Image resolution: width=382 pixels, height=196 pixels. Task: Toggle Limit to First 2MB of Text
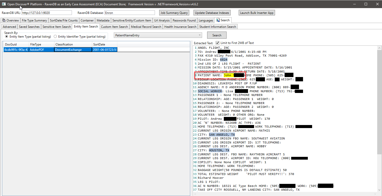click(217, 43)
